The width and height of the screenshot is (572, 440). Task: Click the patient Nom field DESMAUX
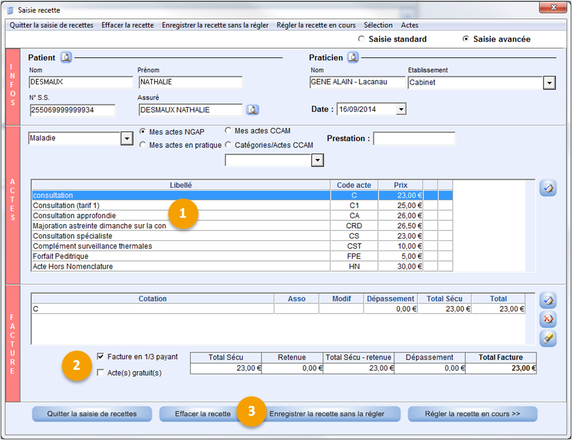pyautogui.click(x=81, y=82)
